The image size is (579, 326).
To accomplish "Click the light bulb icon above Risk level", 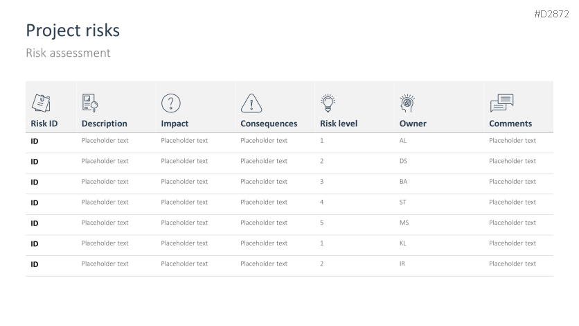I will [x=328, y=102].
